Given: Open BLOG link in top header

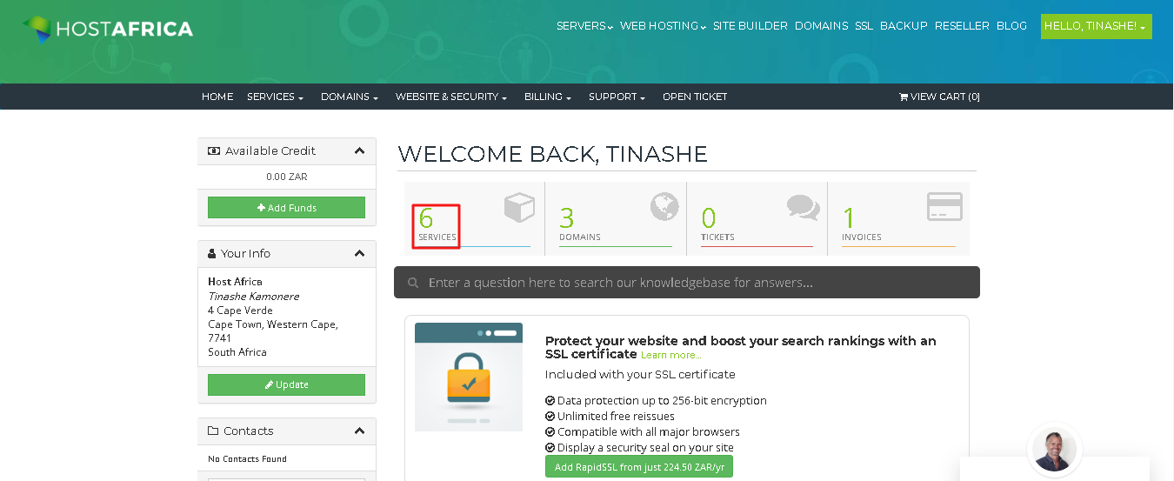Looking at the screenshot, I should (1011, 26).
